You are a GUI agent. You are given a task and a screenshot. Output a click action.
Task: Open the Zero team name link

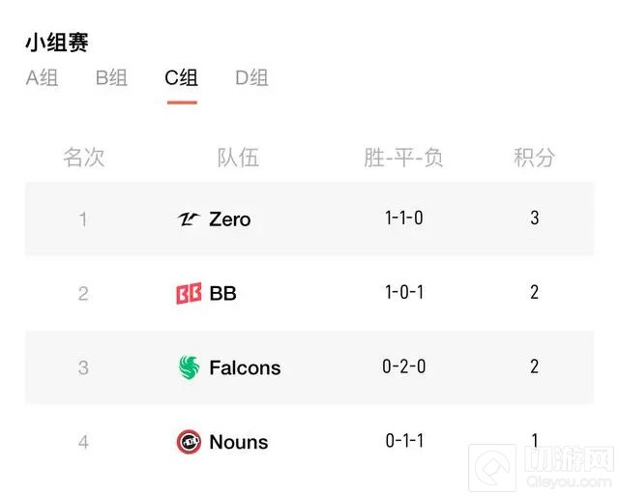tap(229, 219)
